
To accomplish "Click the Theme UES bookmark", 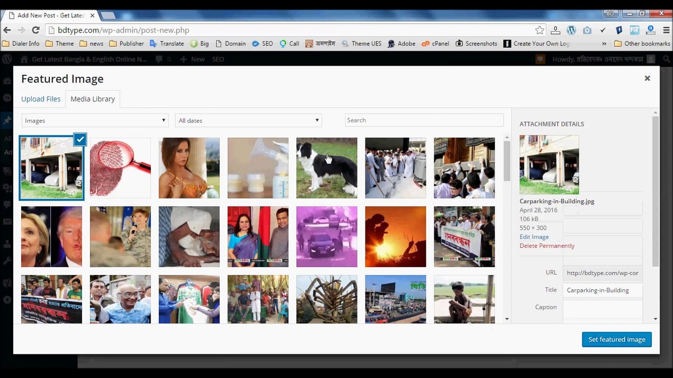I will tap(362, 44).
